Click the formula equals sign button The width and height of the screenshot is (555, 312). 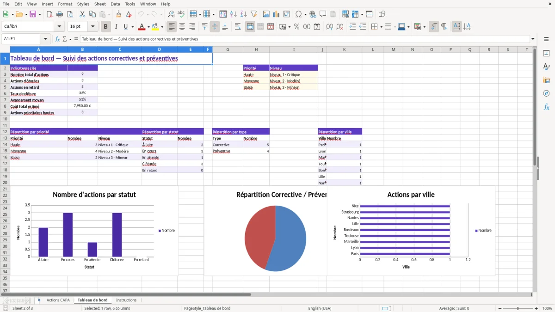click(76, 39)
